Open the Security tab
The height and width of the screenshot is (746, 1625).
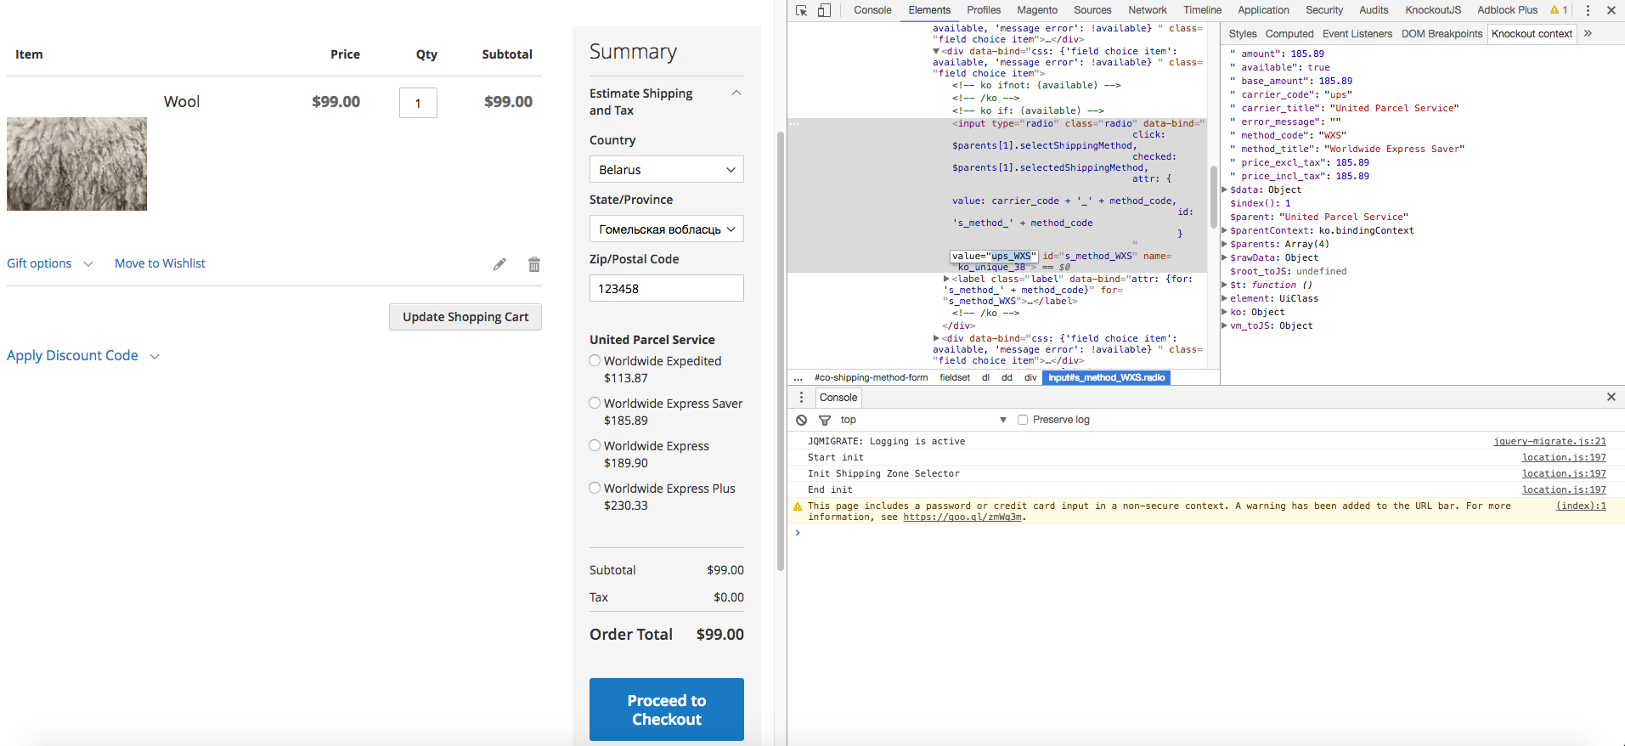(x=1324, y=10)
